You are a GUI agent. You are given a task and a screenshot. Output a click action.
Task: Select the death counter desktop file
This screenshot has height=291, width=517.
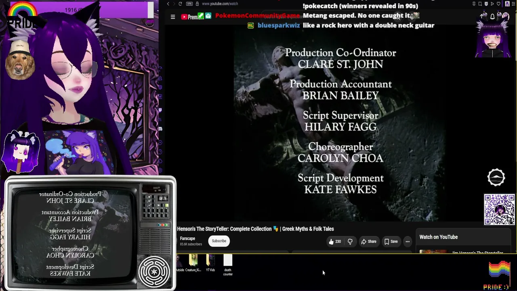pos(228,266)
